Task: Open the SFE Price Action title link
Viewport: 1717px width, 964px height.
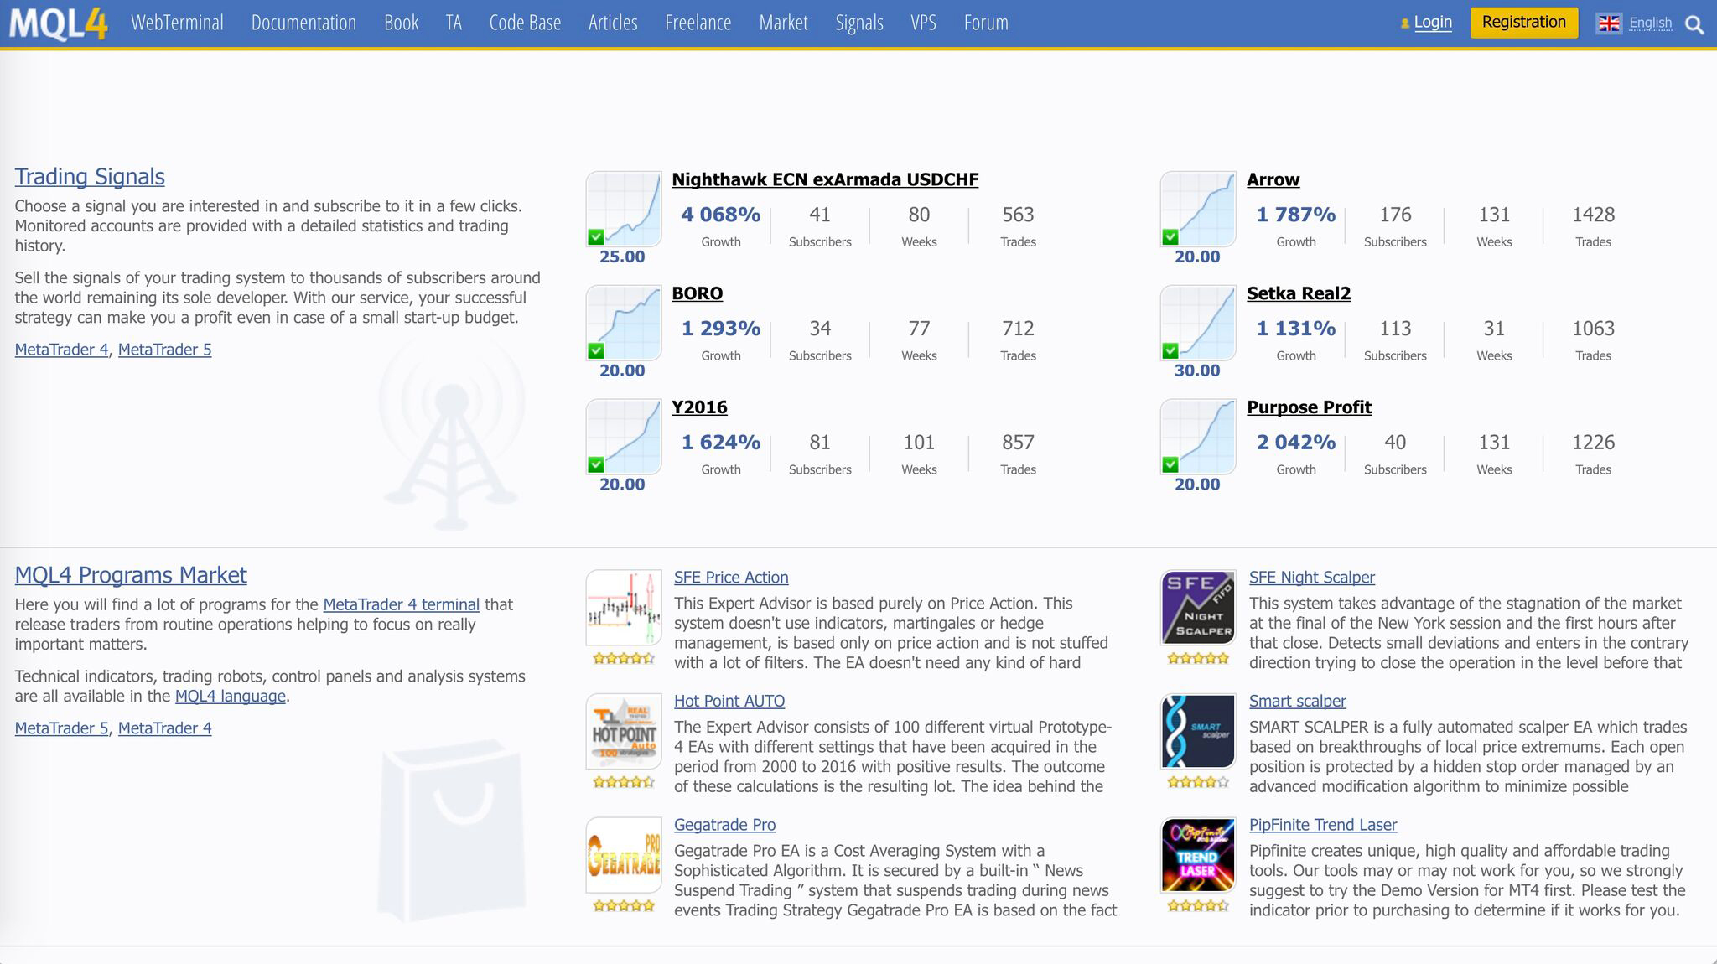Action: [x=731, y=578]
